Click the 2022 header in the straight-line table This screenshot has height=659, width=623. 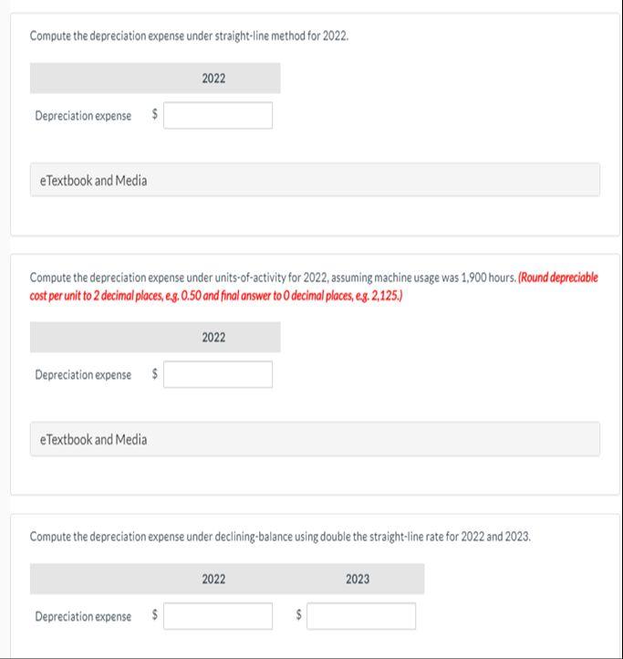coord(213,78)
